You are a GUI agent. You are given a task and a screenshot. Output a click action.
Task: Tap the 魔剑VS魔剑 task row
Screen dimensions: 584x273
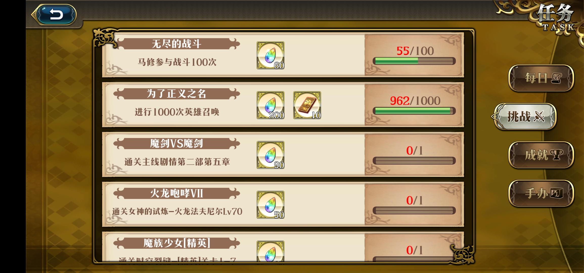pos(283,154)
